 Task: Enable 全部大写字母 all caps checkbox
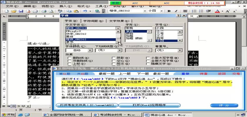tap(148, 61)
